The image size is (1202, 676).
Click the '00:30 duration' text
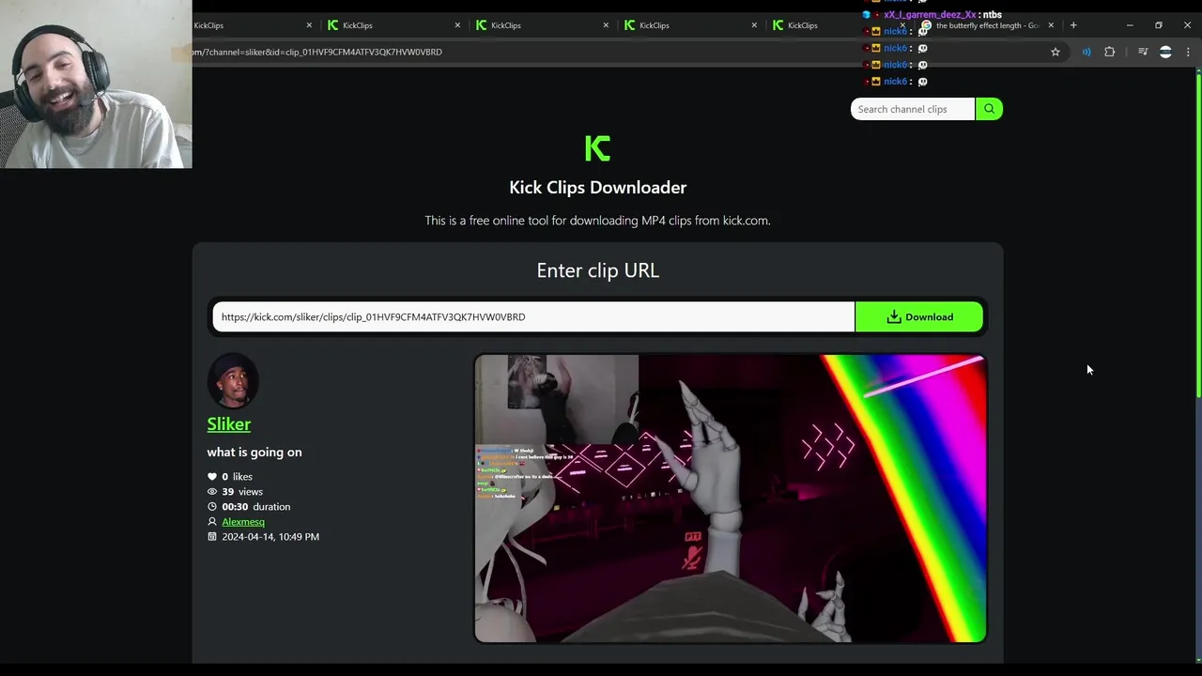[255, 507]
